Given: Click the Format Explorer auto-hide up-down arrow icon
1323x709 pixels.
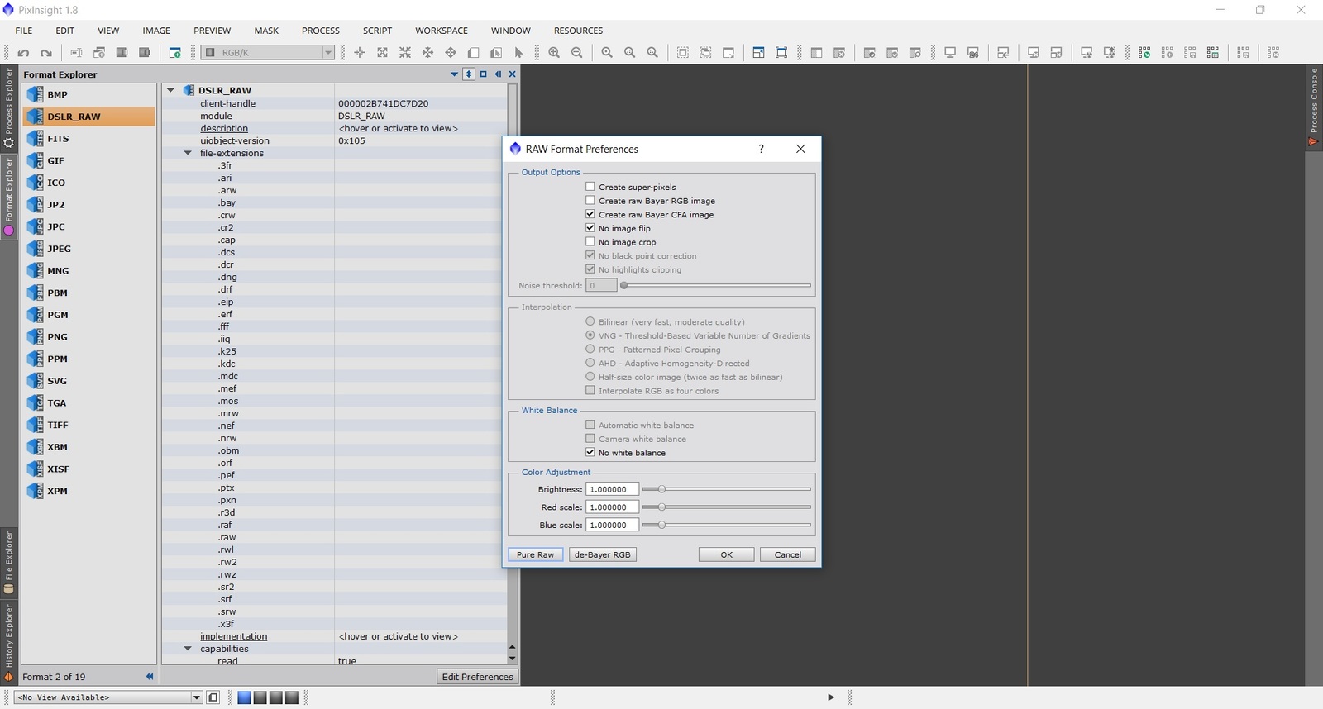Looking at the screenshot, I should pyautogui.click(x=469, y=74).
